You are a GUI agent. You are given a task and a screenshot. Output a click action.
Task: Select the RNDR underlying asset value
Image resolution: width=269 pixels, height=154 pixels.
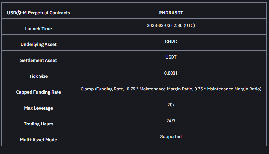point(171,41)
